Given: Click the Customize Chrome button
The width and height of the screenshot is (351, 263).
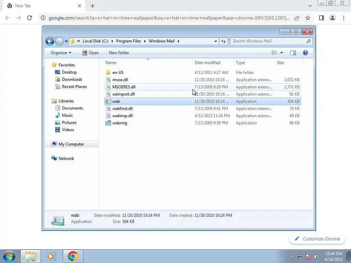Looking at the screenshot, I should (317, 239).
